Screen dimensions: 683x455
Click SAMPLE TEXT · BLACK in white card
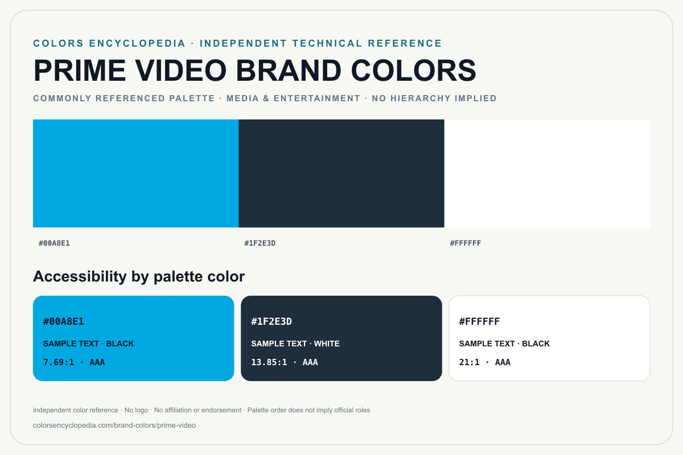(x=505, y=344)
